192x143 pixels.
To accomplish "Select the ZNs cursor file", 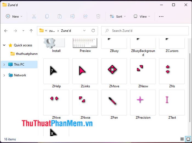I will coord(172,73).
